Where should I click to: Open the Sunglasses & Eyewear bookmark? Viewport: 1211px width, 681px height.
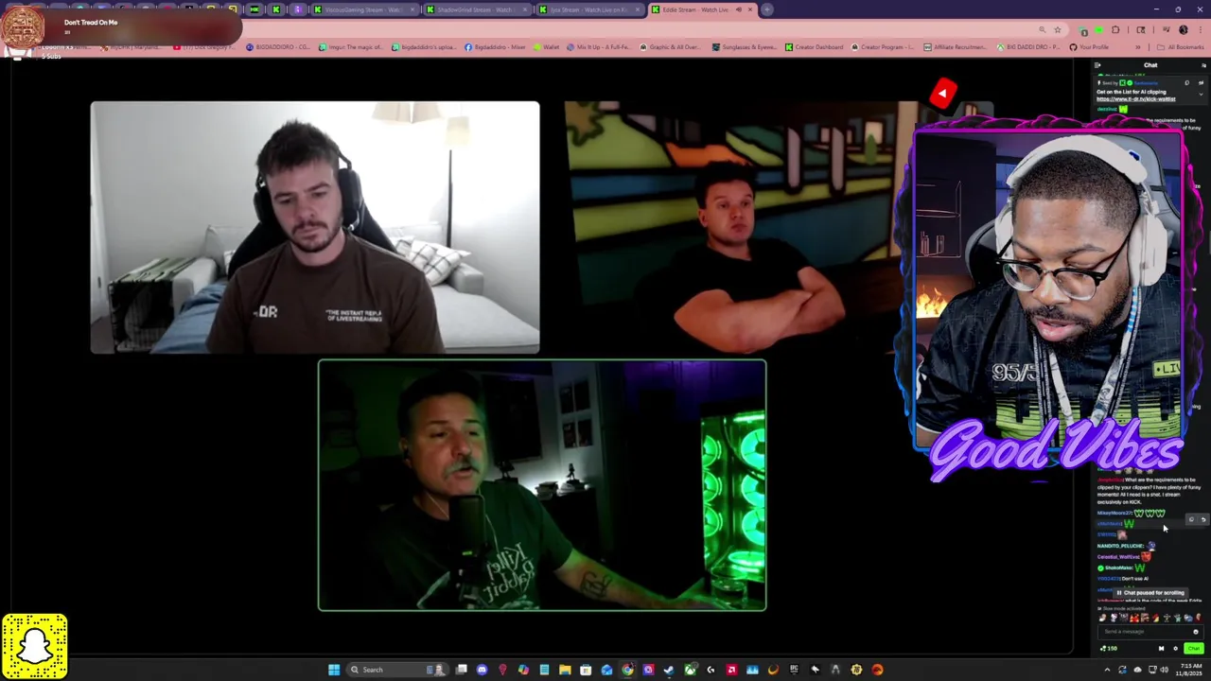[x=744, y=46]
